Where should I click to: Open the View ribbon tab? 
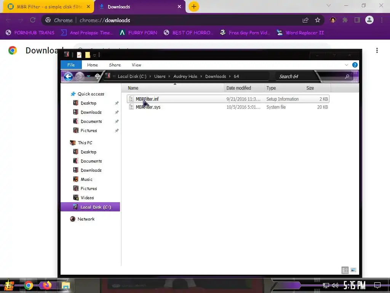[x=136, y=65]
